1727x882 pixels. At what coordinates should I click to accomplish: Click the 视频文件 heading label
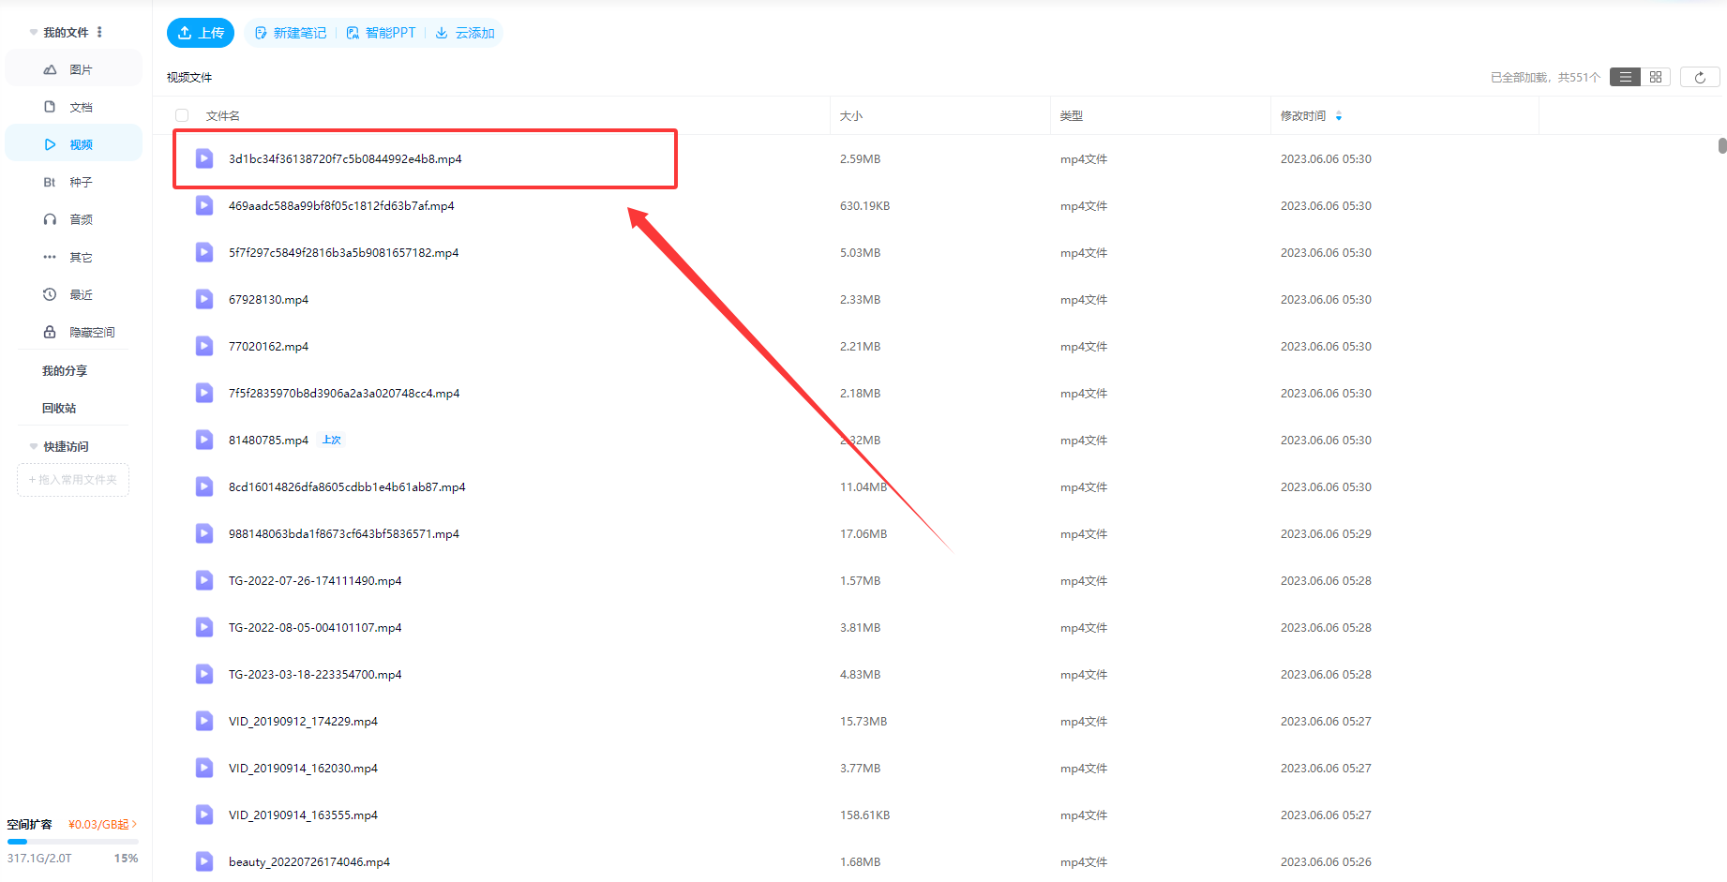point(189,78)
